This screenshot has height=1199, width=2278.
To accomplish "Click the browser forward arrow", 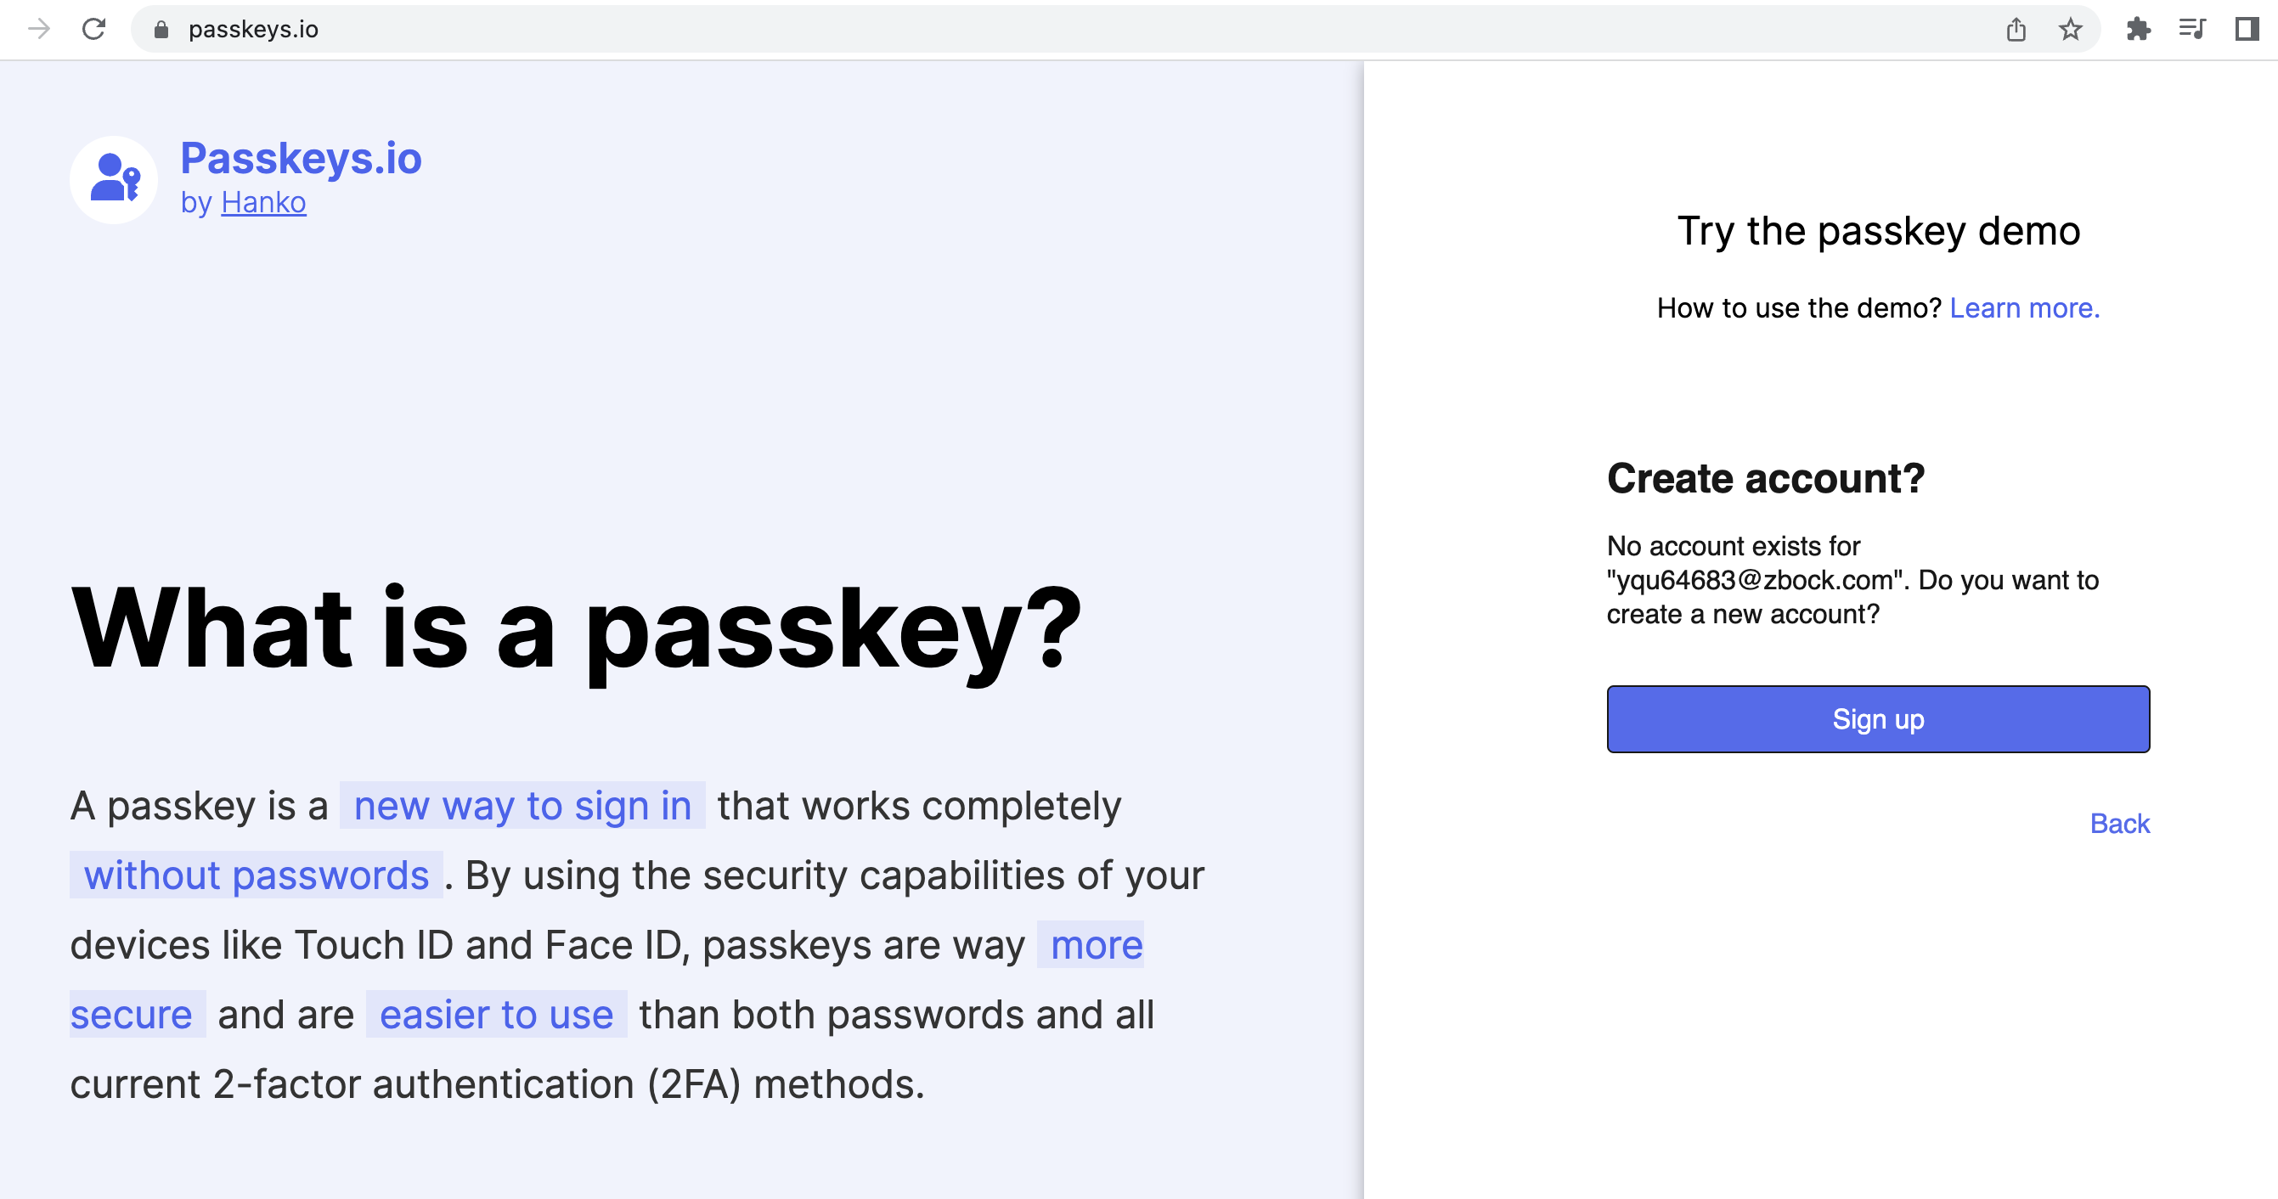I will [x=39, y=29].
